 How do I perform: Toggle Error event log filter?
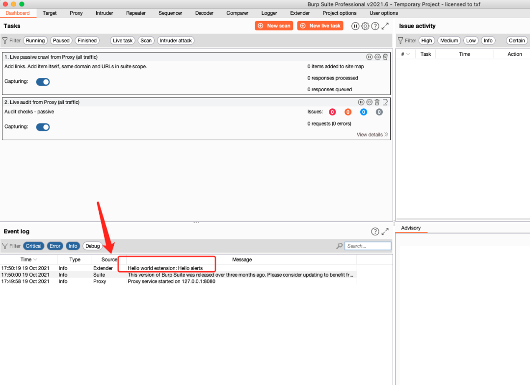coord(55,246)
